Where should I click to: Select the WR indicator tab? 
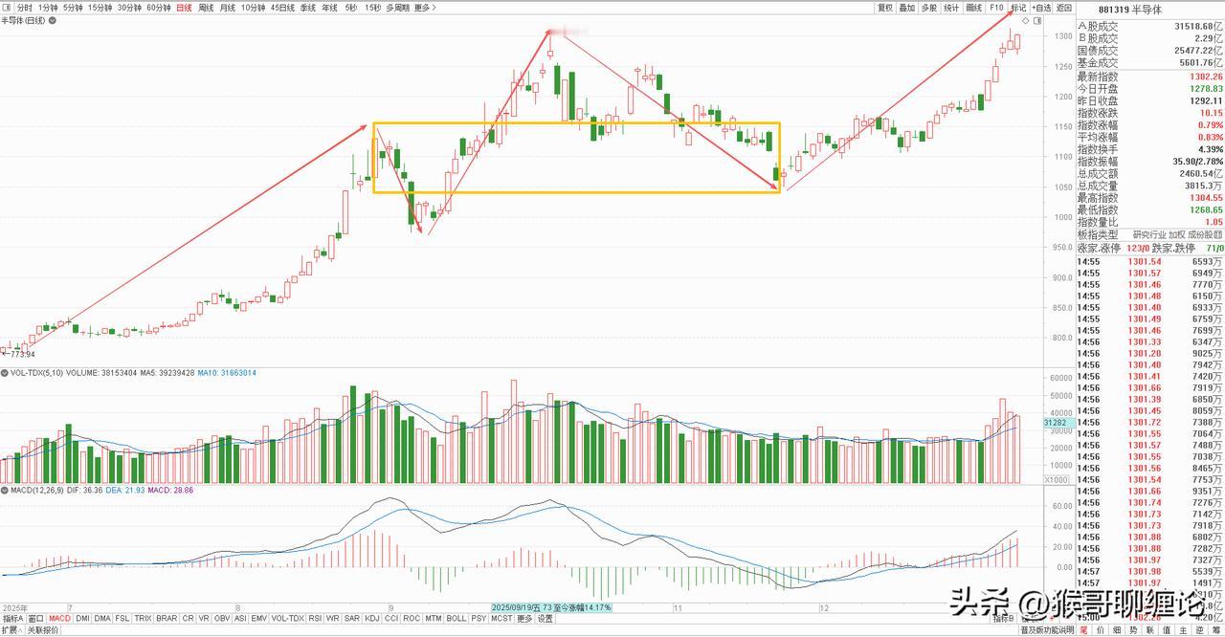tap(332, 618)
